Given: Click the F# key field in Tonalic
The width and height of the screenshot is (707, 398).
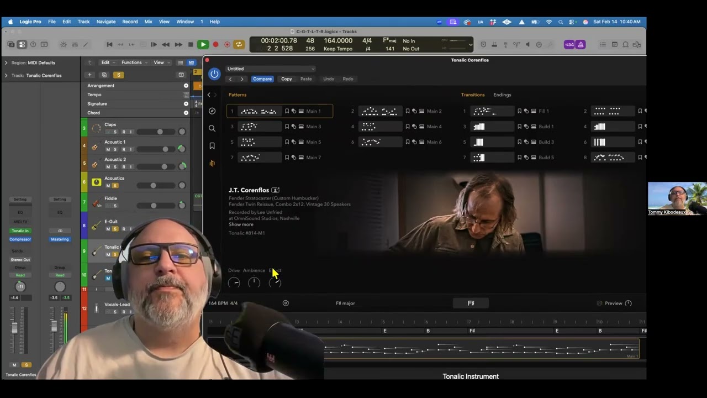Looking at the screenshot, I should pos(471,303).
